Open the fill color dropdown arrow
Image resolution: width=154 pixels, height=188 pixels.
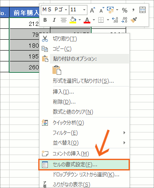pyautogui.click(x=79, y=20)
